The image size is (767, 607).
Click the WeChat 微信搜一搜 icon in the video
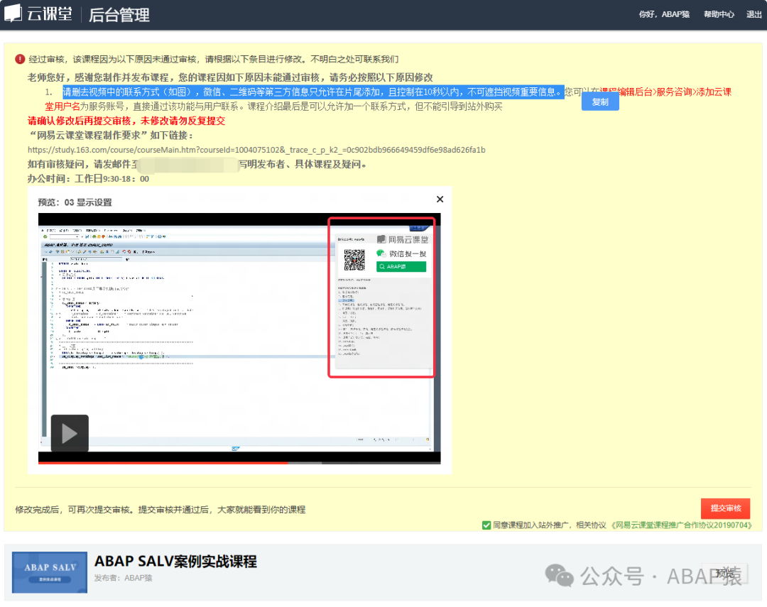pyautogui.click(x=381, y=253)
